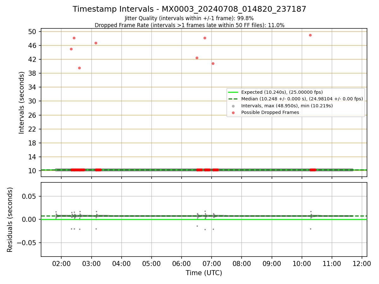Viewport: 379px width, 284px height.
Task: Click the 'Time (UTC)' x-axis label
Action: (x=204, y=273)
